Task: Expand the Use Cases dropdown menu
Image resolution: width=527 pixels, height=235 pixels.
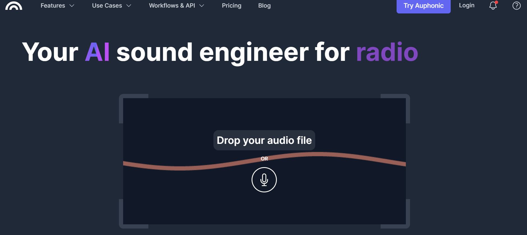Action: [112, 6]
